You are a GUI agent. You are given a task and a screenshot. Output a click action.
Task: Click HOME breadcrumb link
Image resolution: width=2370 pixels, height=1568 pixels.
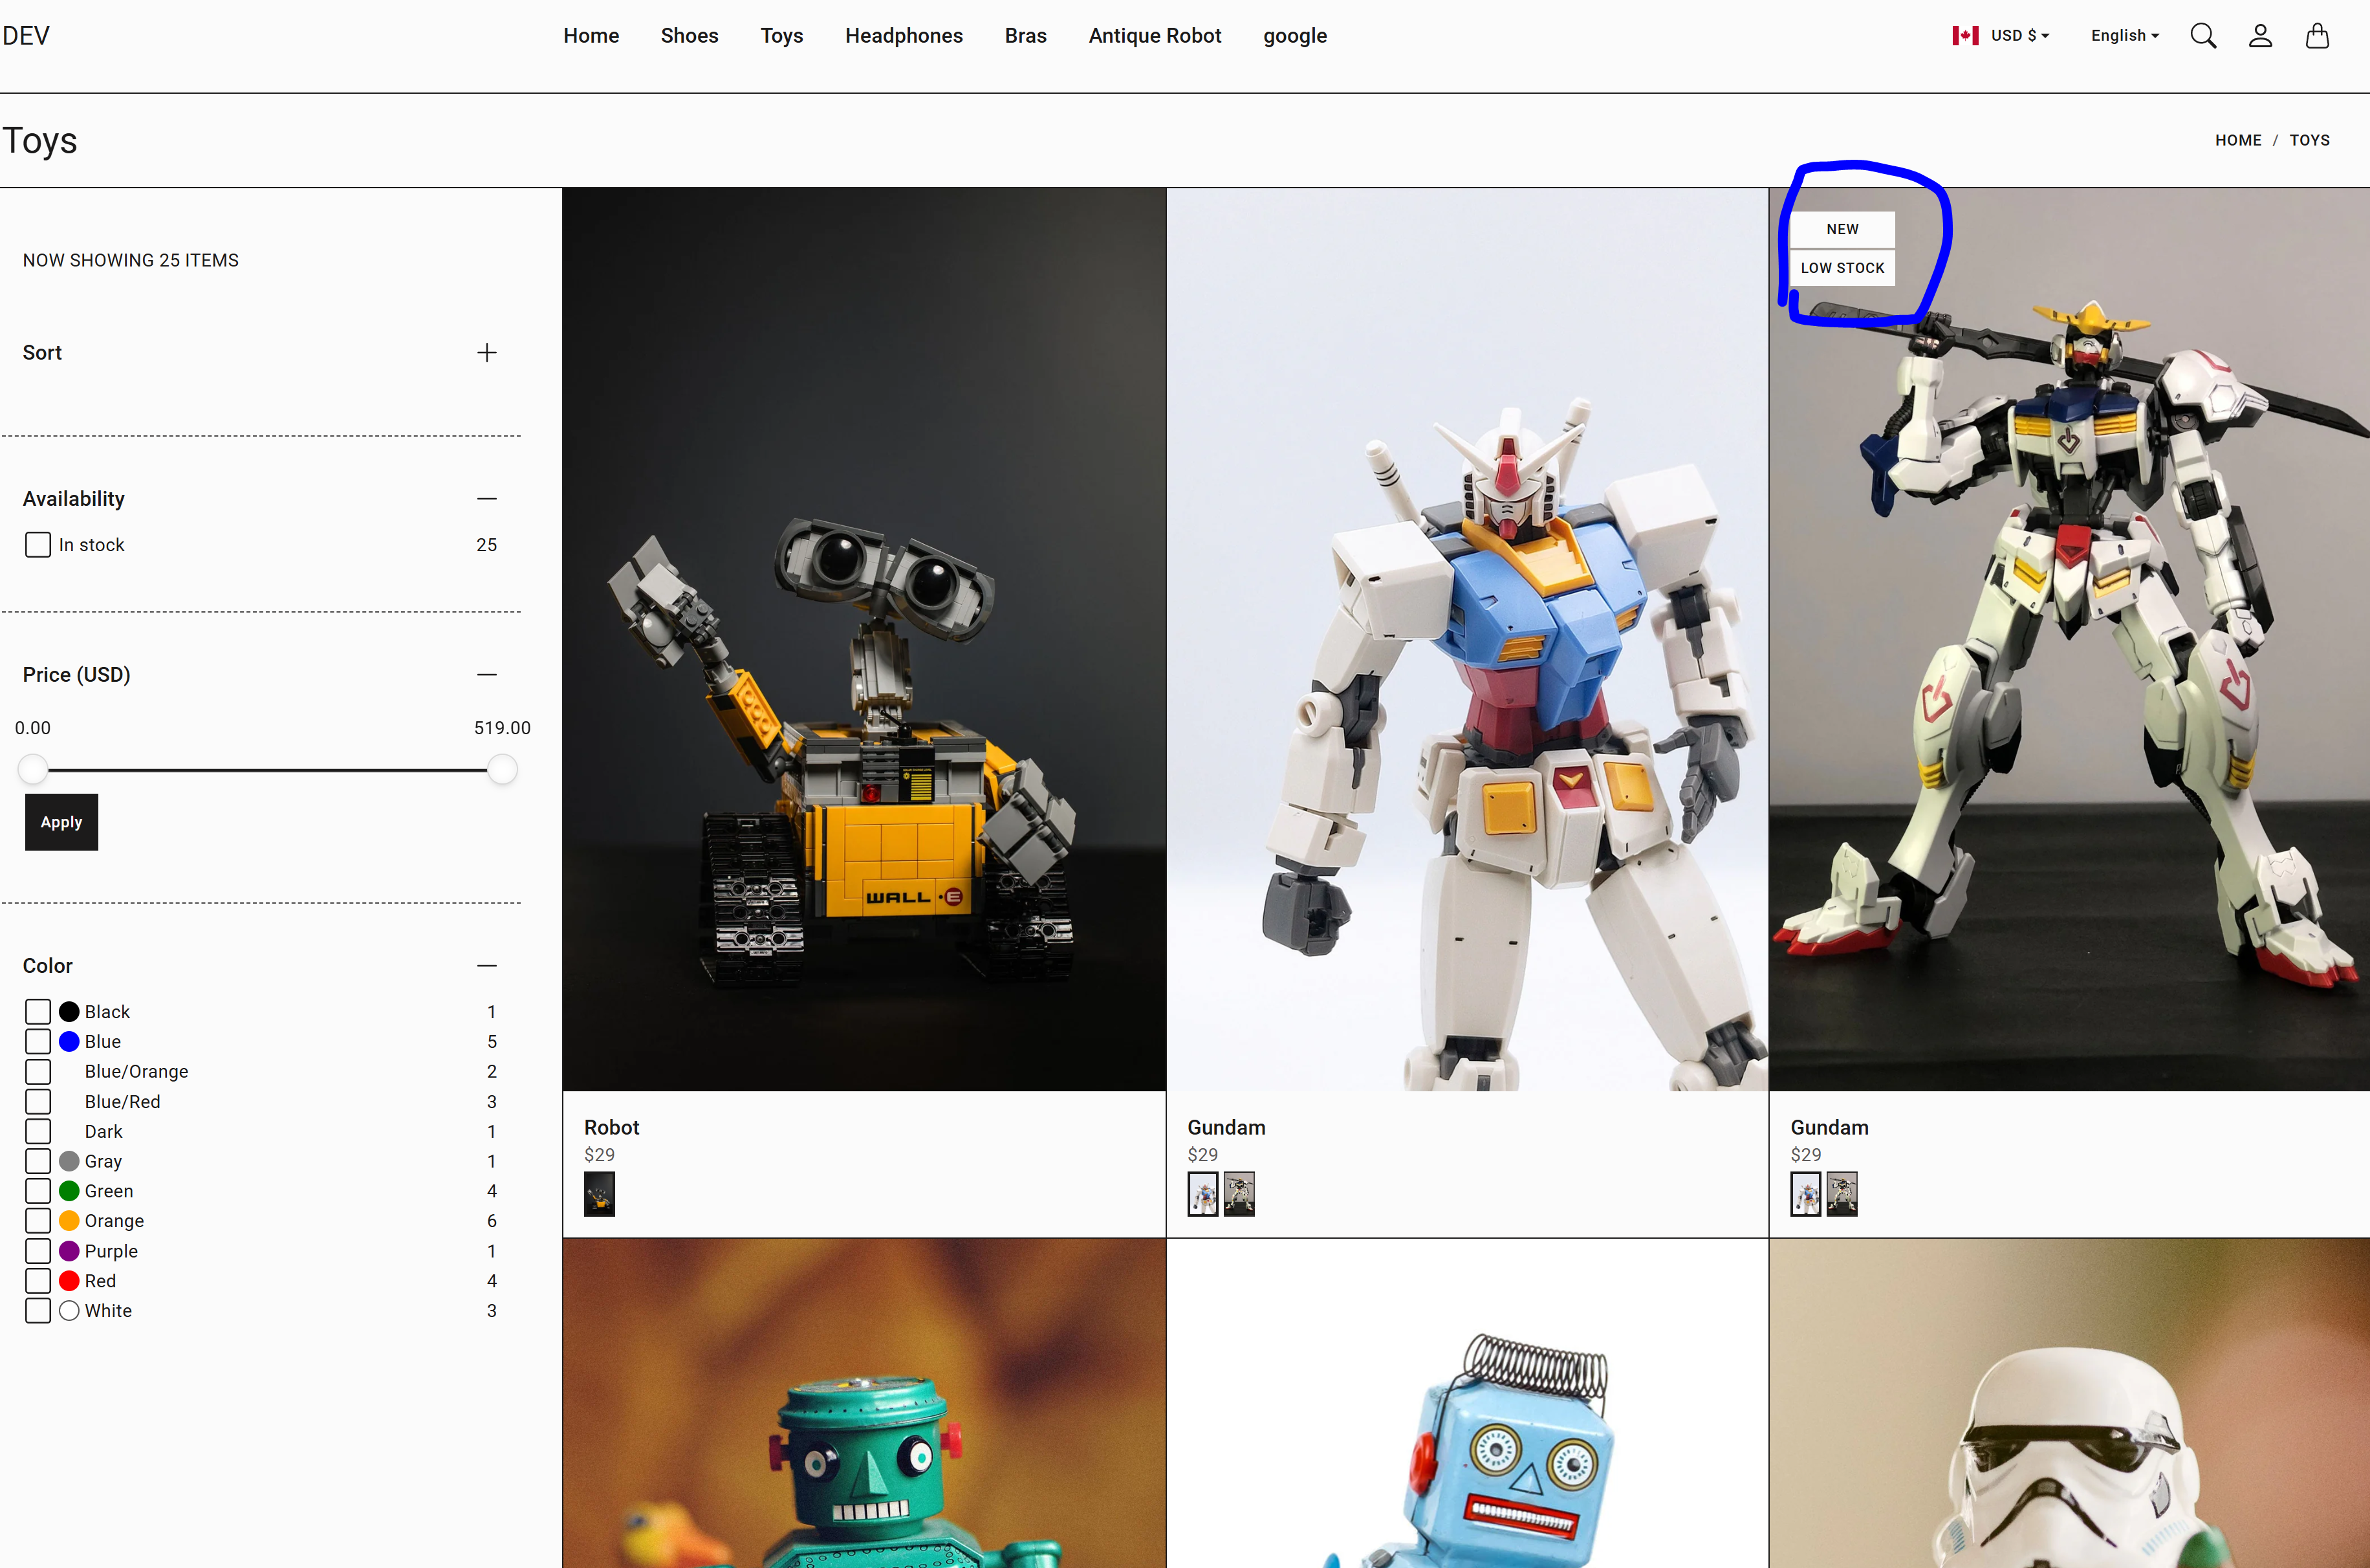click(2238, 141)
